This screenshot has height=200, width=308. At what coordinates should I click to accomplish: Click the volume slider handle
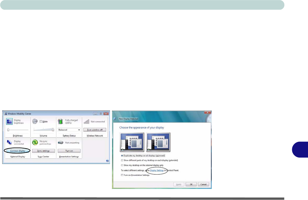(53, 130)
